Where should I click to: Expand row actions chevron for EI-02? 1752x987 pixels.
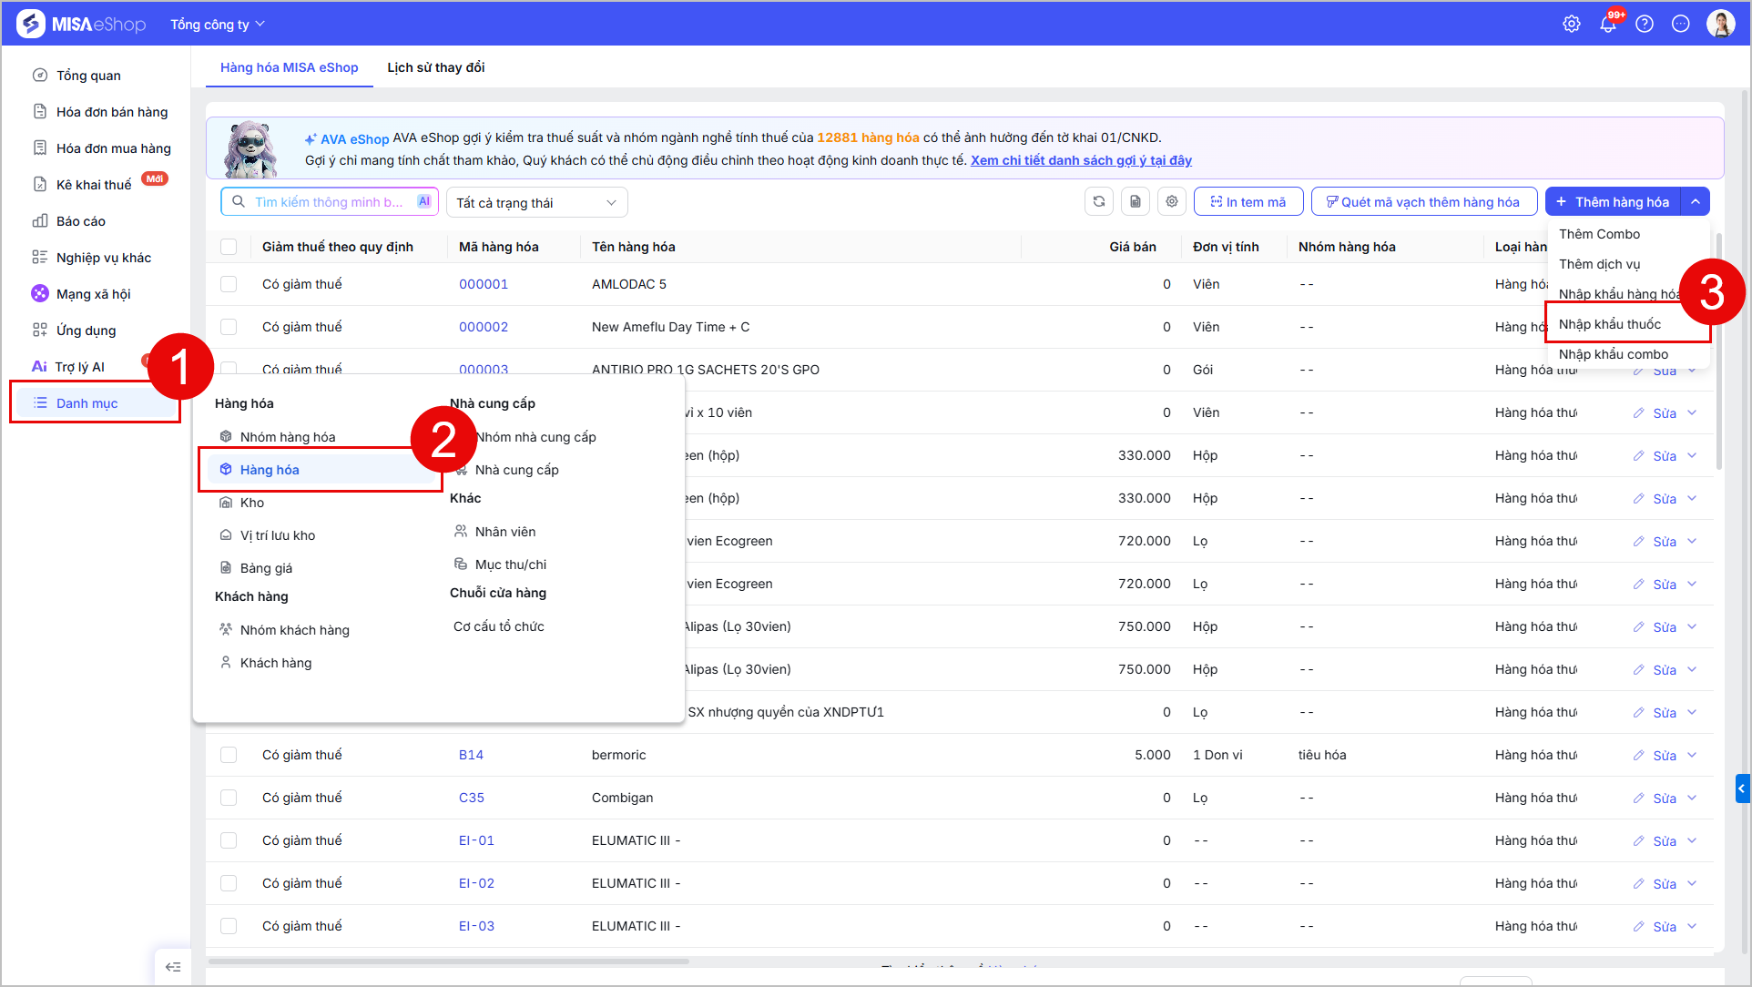click(1692, 884)
